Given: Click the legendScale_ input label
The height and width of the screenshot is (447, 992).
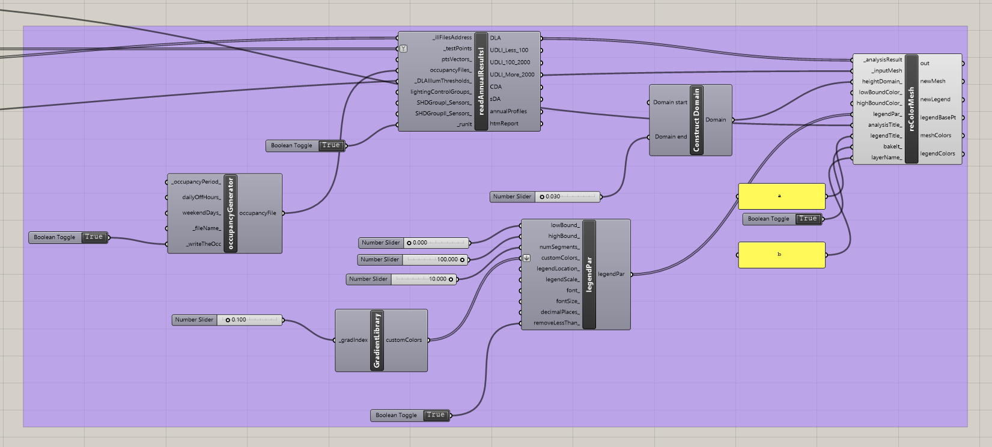Looking at the screenshot, I should 562,279.
